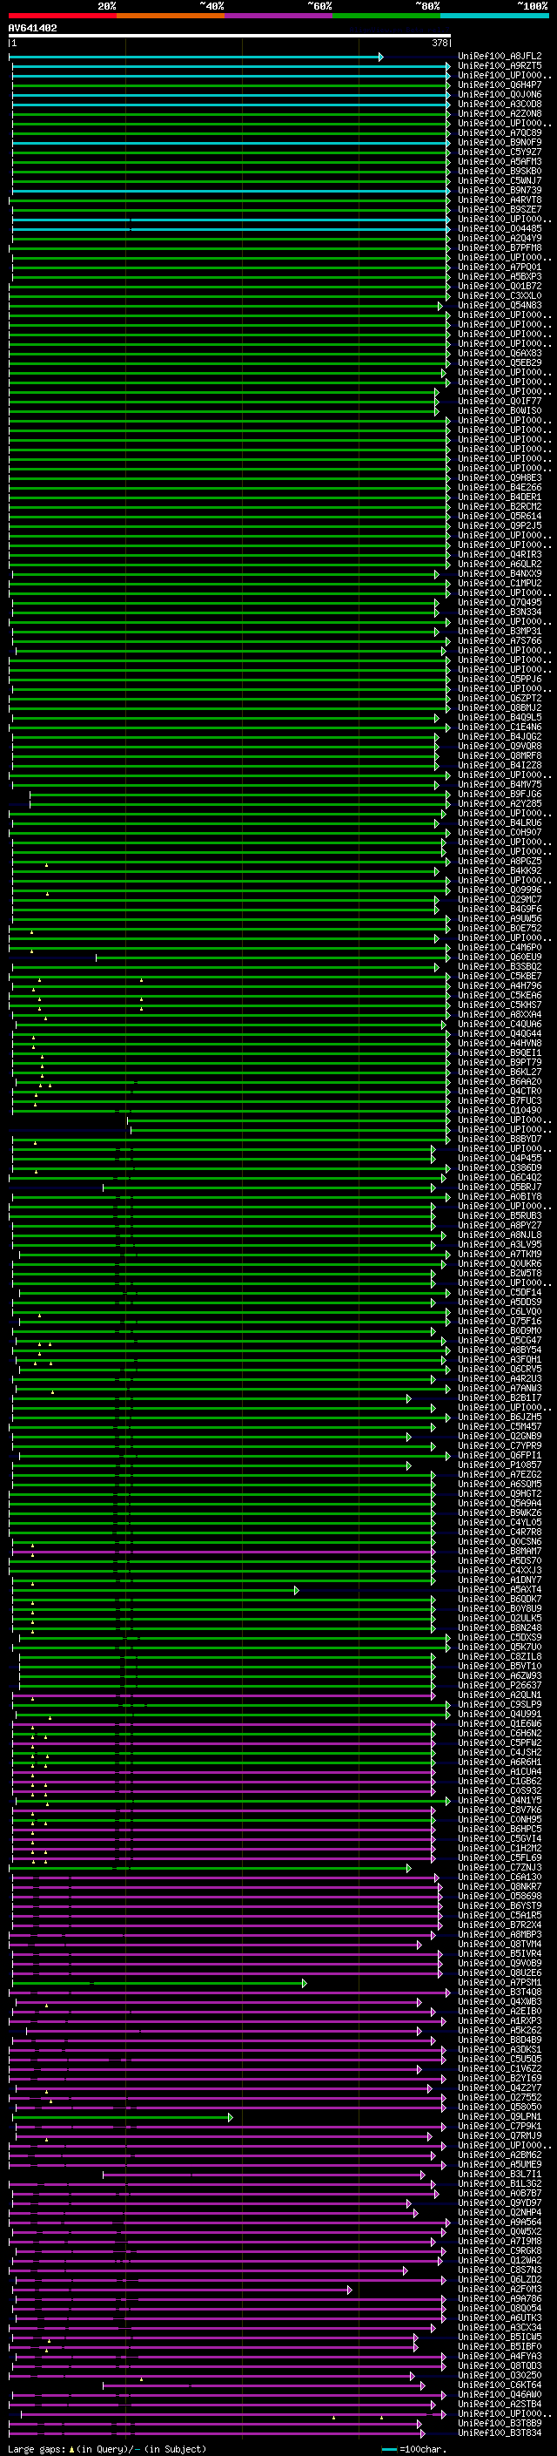Click the purple alignment bar of UniRef100_A2F0M3

pyautogui.click(x=182, y=2289)
